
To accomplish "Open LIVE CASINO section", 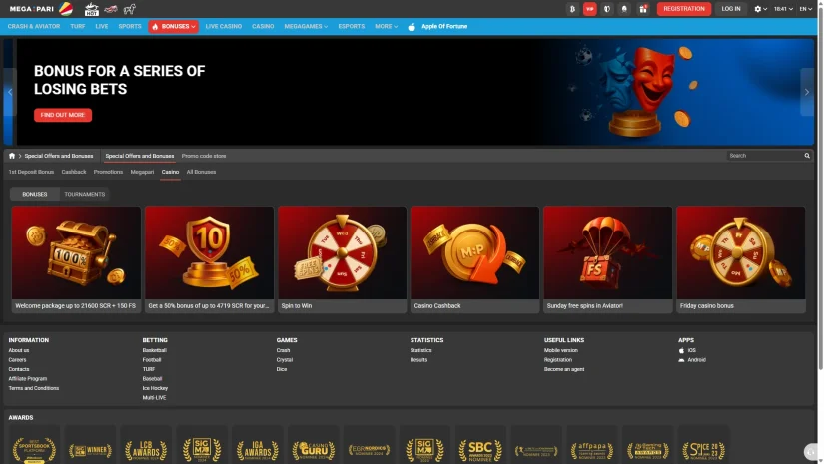I will [x=224, y=26].
